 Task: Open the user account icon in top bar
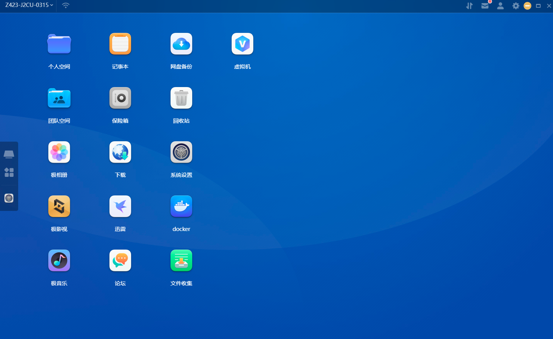[x=500, y=6]
